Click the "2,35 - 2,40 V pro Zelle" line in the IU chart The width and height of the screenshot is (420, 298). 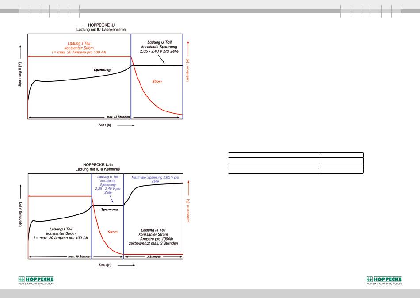point(159,51)
